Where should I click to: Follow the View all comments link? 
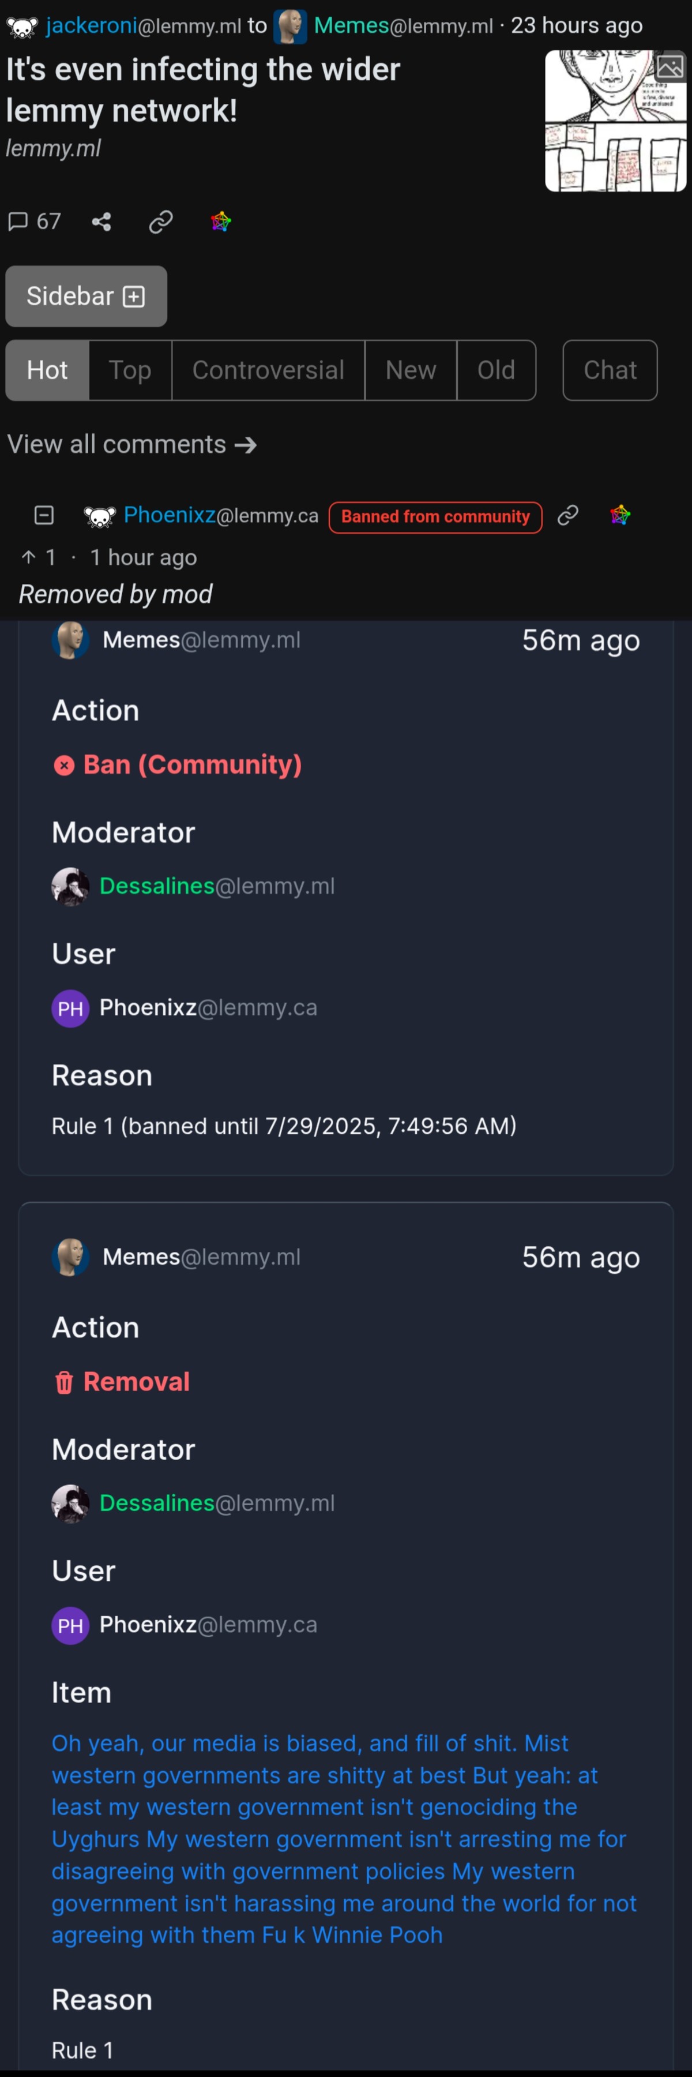[x=132, y=444]
